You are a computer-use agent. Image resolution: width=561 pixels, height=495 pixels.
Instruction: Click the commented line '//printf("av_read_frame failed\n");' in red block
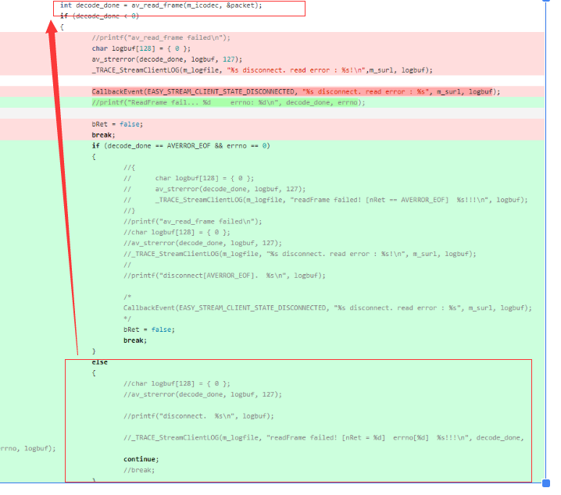(161, 37)
